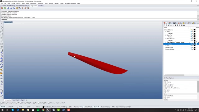
Task: Toggle Record History in status bar
Action: coord(105,107)
